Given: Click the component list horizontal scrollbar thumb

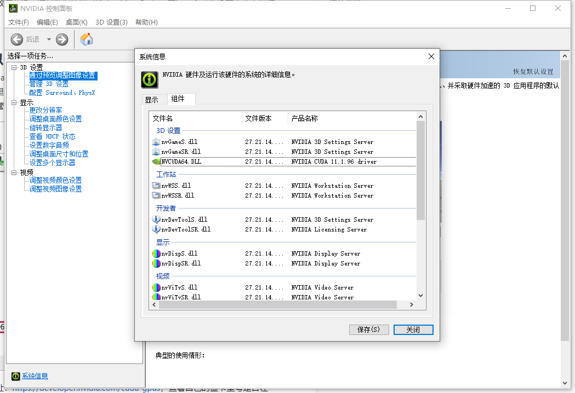Looking at the screenshot, I should 277,305.
